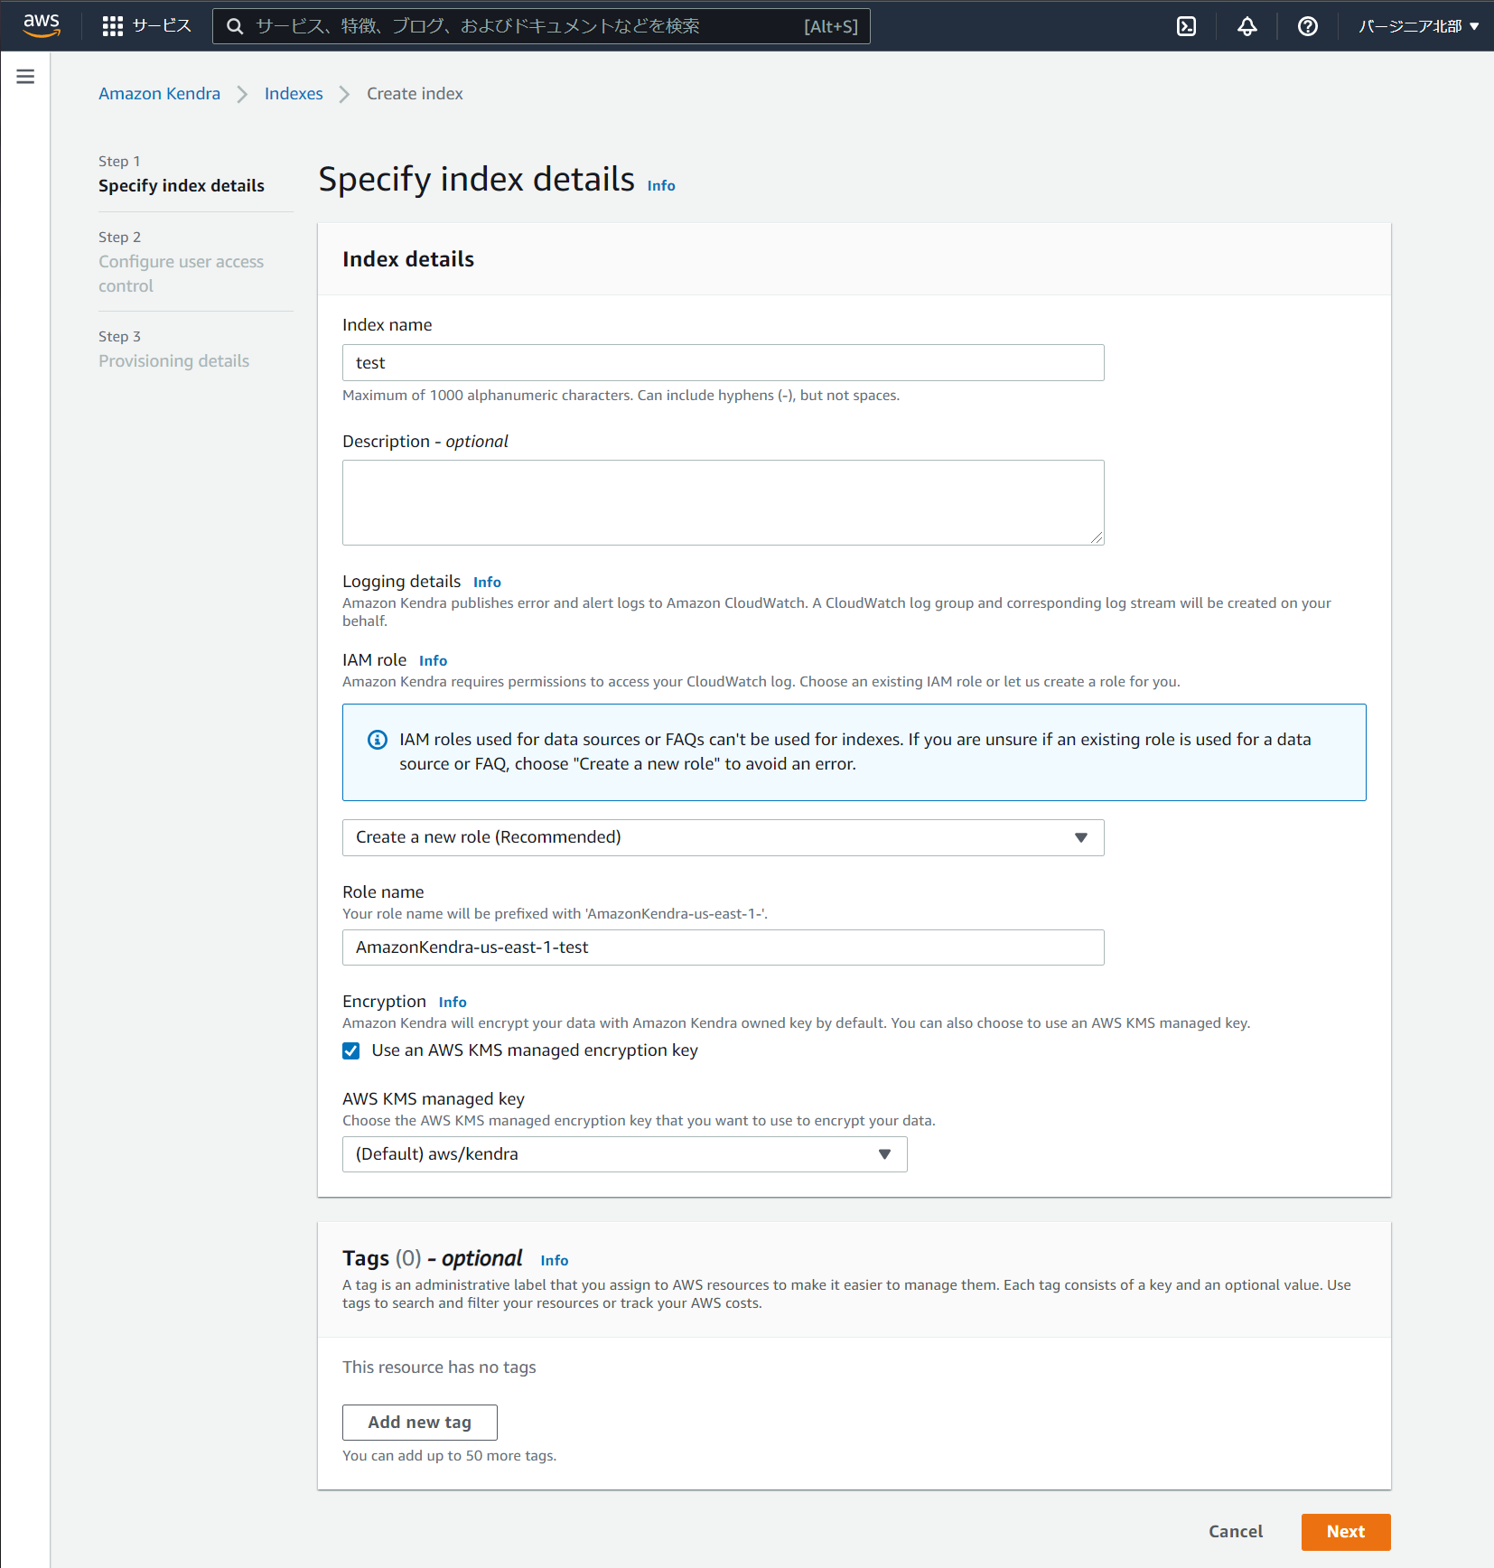Open the notifications bell

[1247, 26]
